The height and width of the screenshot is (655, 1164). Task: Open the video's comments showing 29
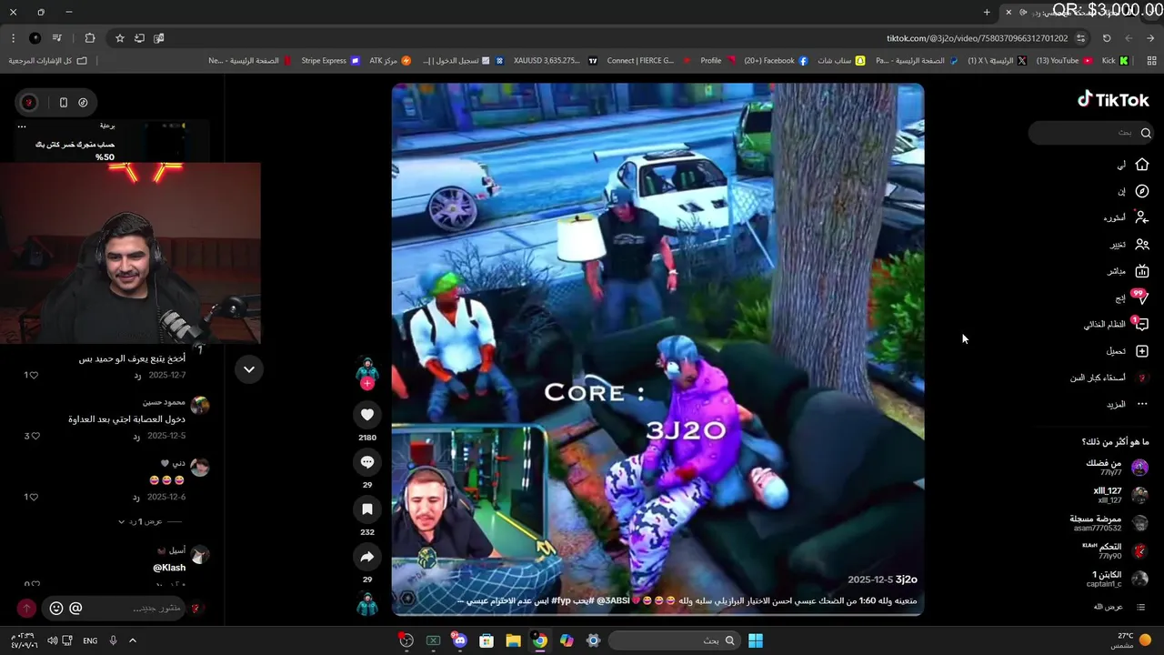tap(367, 462)
